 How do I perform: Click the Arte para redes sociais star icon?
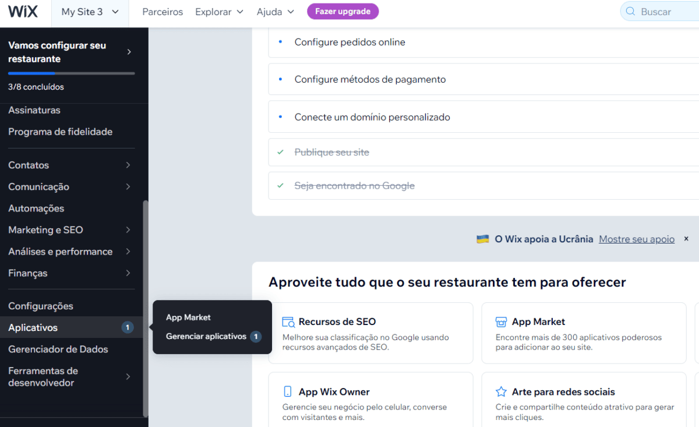(501, 391)
